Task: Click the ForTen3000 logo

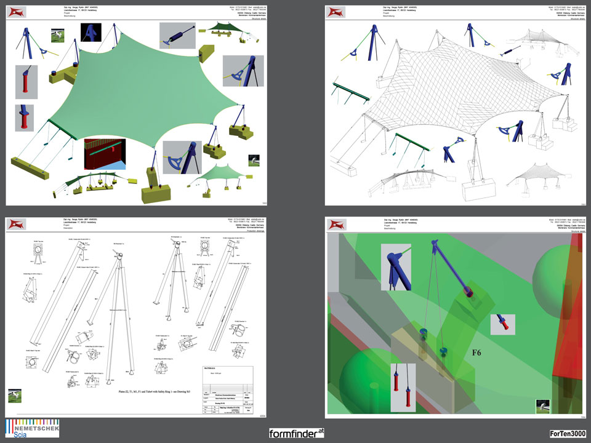Action: point(568,434)
